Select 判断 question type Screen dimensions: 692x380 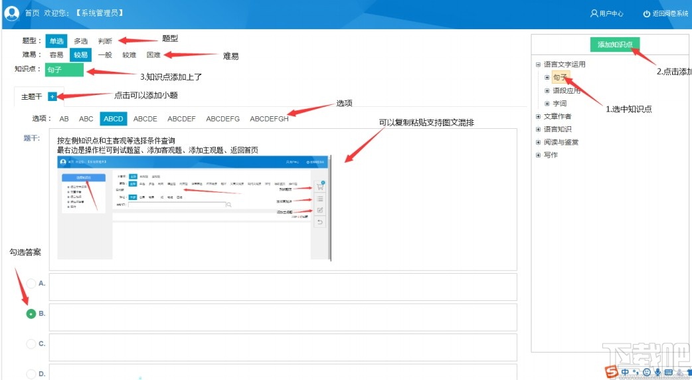coord(105,41)
